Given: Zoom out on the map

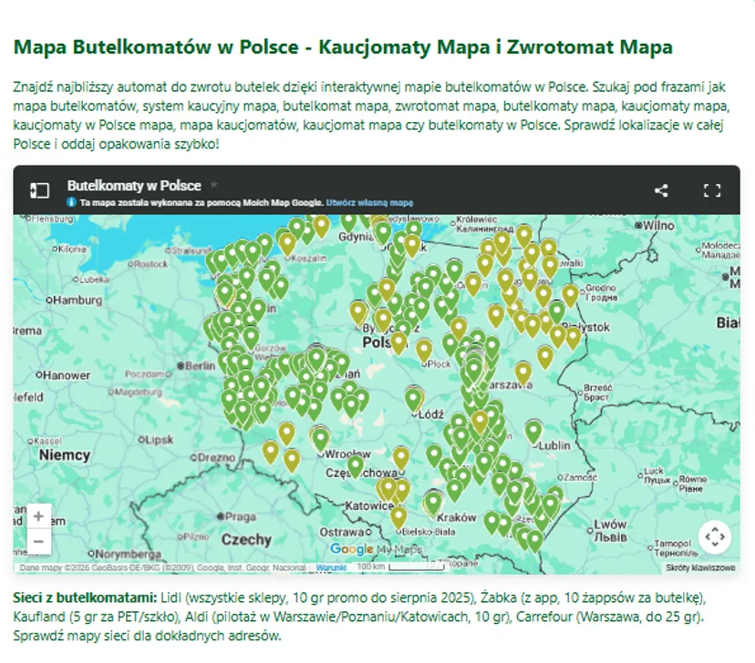Looking at the screenshot, I should 38,541.
